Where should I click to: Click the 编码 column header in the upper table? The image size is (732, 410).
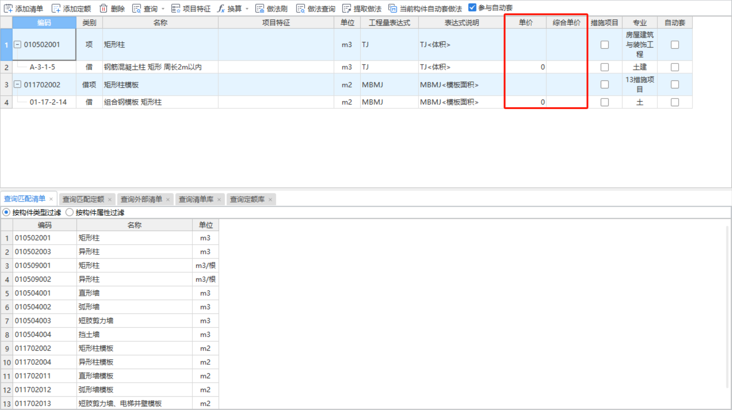point(44,23)
